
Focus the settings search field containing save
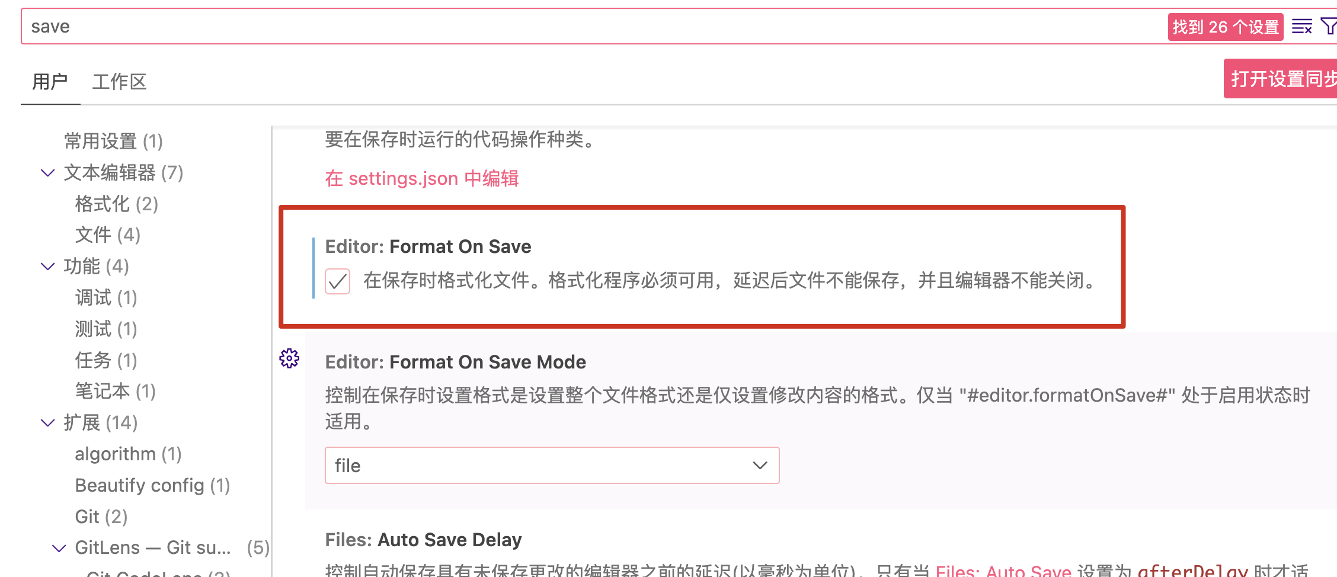(593, 27)
